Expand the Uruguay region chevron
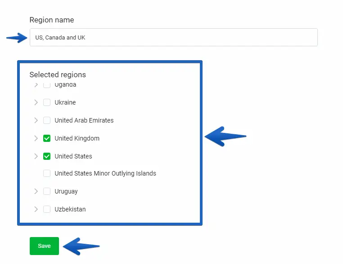Viewport: 343px width, 264px height. (x=36, y=191)
